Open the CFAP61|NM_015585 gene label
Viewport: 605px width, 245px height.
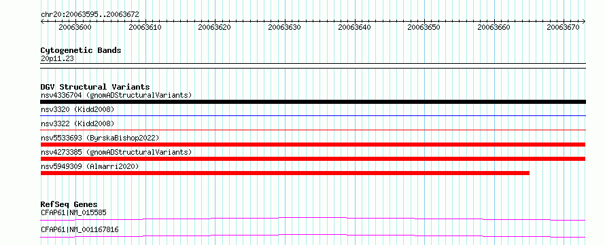click(73, 212)
